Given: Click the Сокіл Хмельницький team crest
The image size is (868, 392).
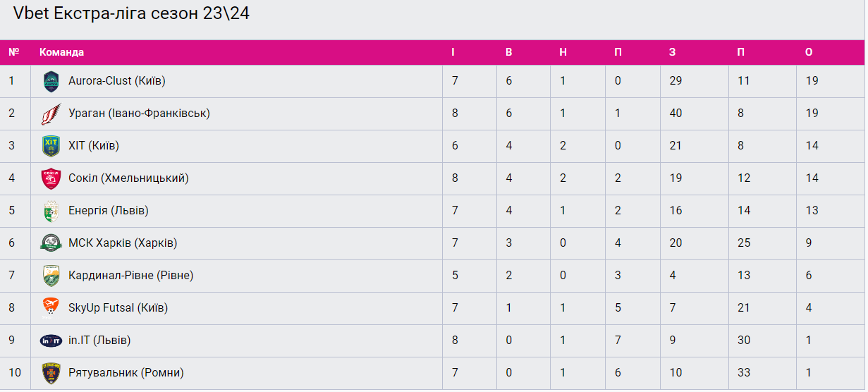Looking at the screenshot, I should [51, 179].
